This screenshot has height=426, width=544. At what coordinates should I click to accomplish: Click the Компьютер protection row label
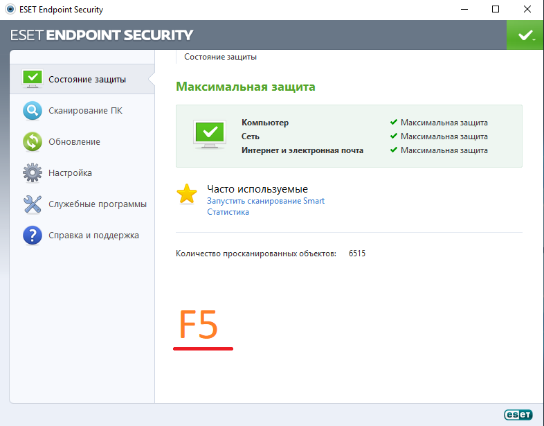[265, 123]
